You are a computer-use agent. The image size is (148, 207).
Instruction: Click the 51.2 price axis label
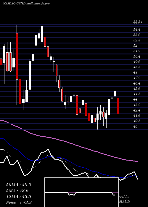[x=137, y=51]
